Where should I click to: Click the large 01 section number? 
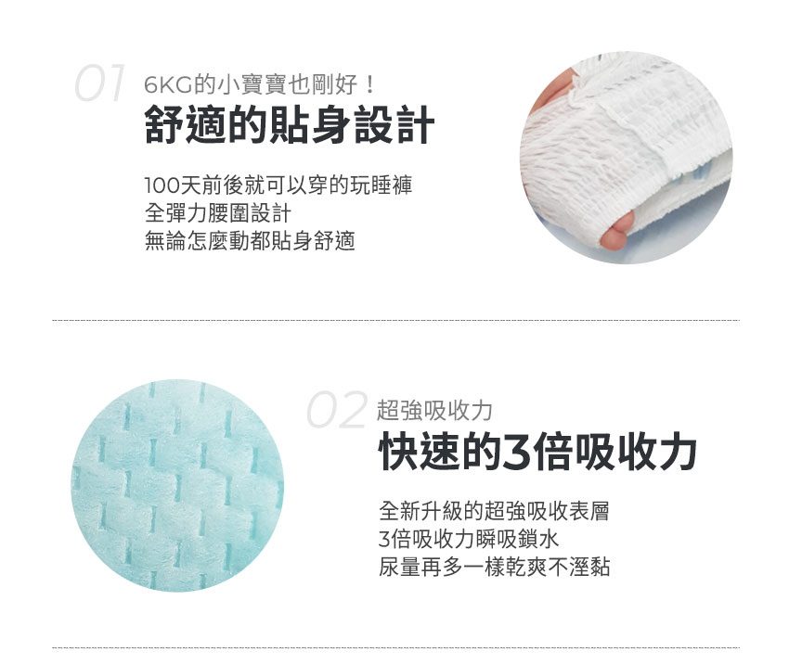99,83
